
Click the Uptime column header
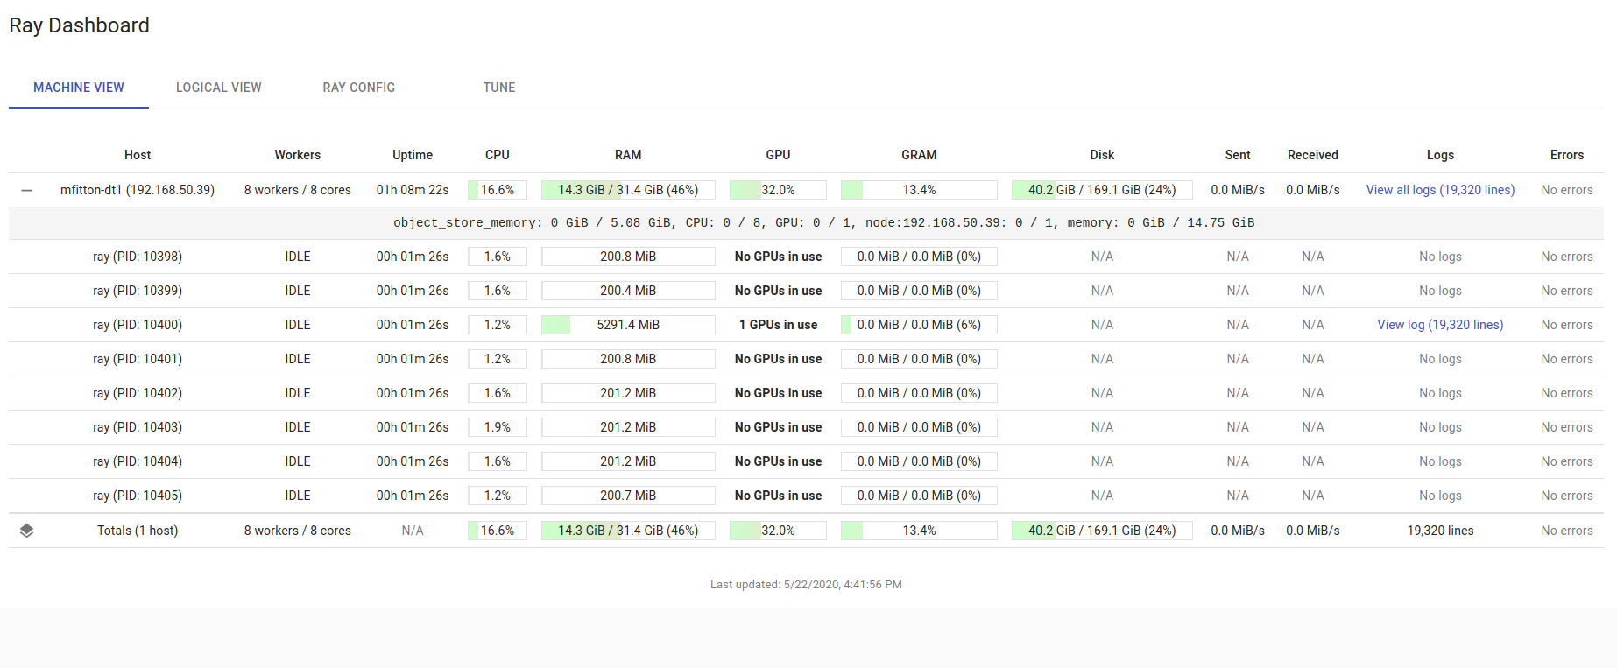click(x=413, y=155)
